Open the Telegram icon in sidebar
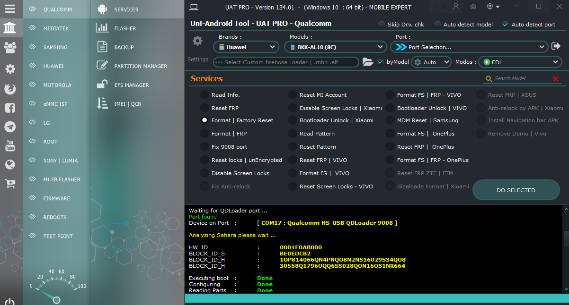Screen dimensions: 569x305 [x=10, y=127]
